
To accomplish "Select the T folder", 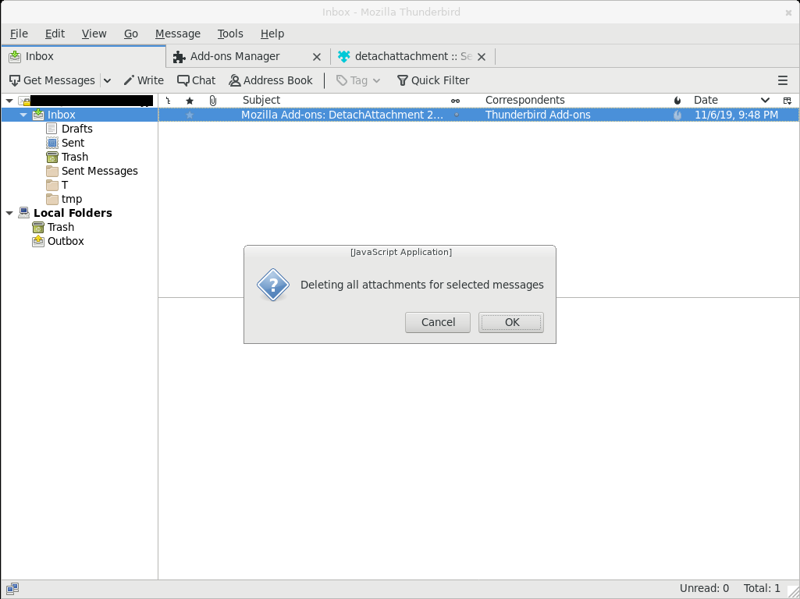I will pos(64,185).
